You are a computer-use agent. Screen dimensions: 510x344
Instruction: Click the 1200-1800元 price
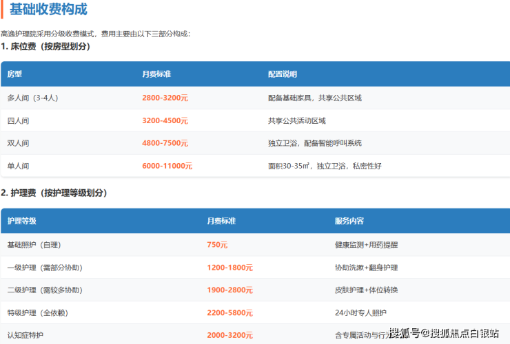[x=230, y=268]
